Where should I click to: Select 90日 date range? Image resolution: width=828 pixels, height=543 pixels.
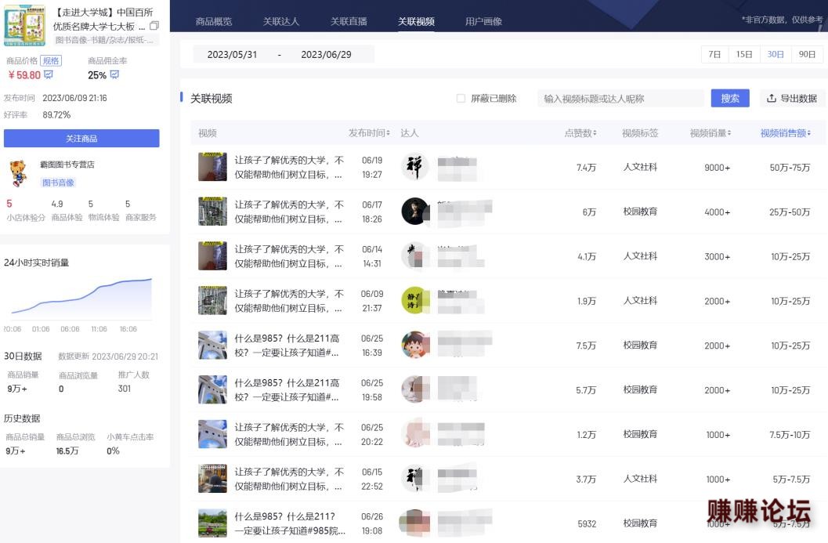(807, 54)
